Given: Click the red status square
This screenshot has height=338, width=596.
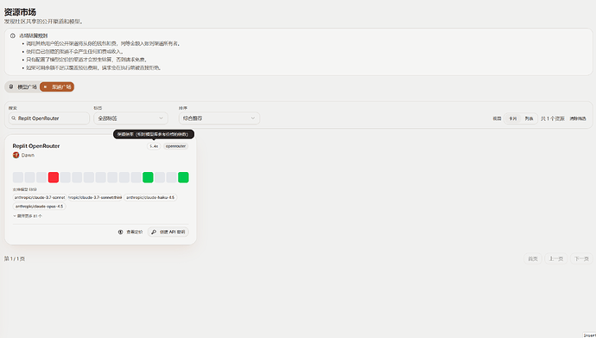Looking at the screenshot, I should 54,177.
